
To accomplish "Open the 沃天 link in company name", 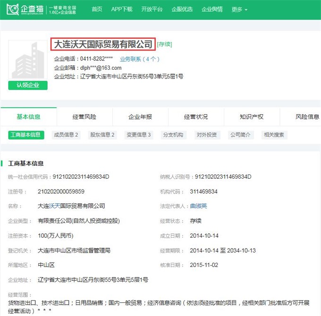I will point(54,206).
